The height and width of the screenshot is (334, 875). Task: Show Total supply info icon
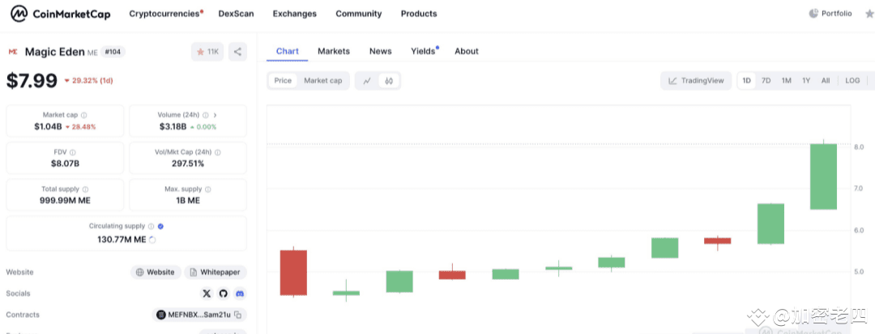(x=85, y=189)
